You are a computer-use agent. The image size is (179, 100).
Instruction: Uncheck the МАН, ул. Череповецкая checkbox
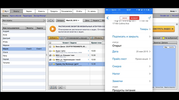coord(50,60)
